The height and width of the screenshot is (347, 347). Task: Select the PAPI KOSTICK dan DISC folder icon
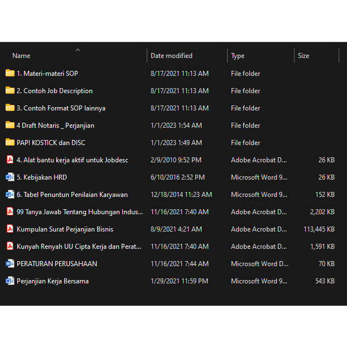[10, 142]
